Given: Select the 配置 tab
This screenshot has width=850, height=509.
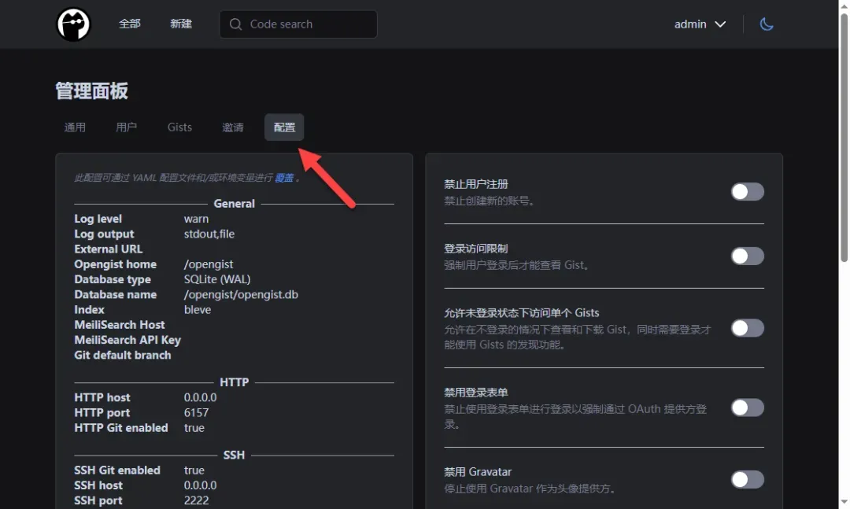Looking at the screenshot, I should [x=284, y=127].
